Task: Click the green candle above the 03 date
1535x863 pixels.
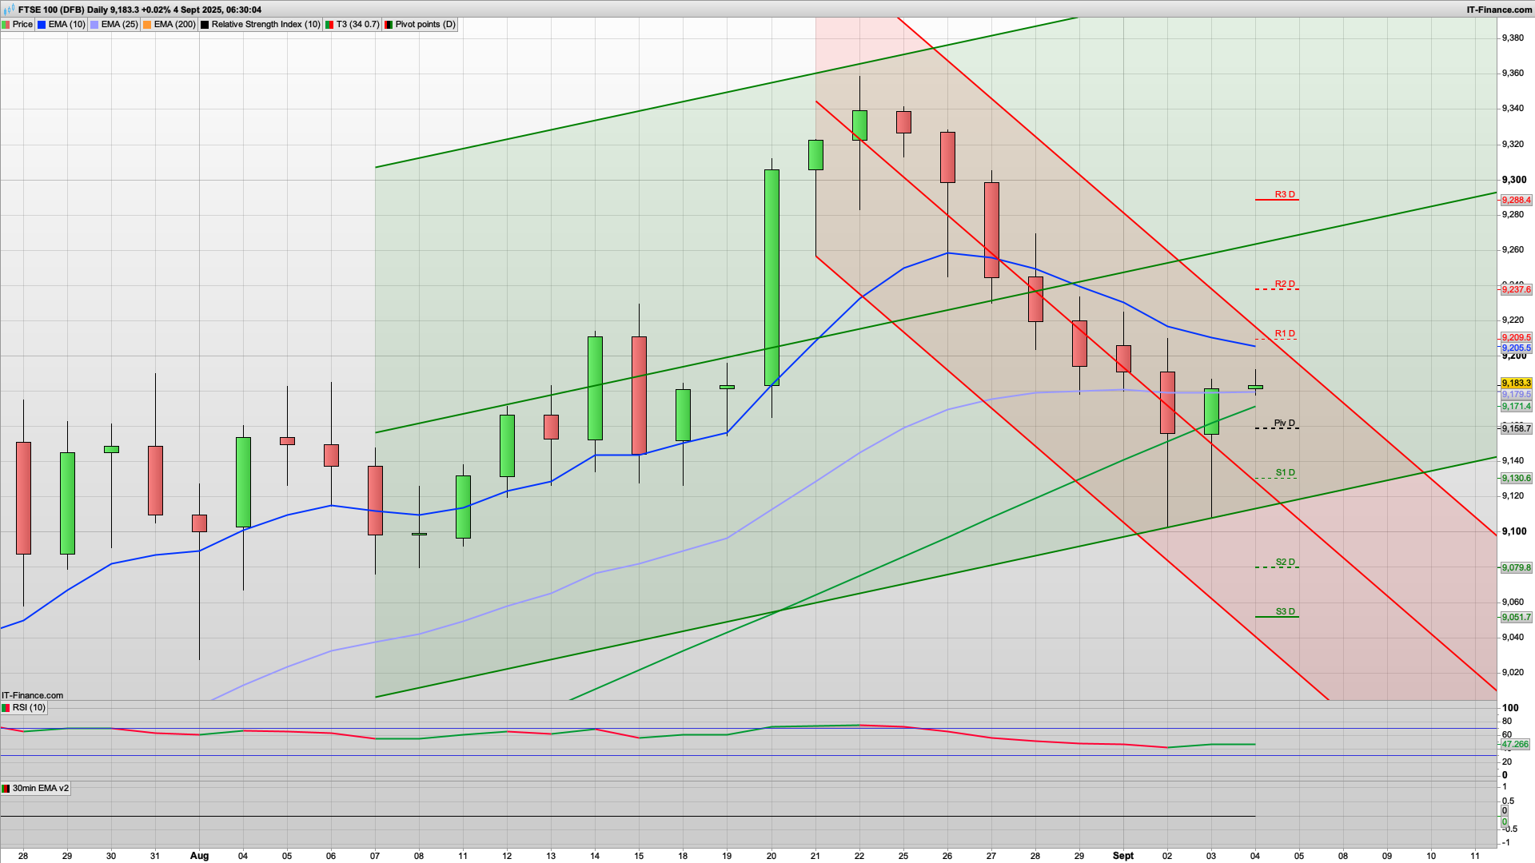Action: 1211,412
